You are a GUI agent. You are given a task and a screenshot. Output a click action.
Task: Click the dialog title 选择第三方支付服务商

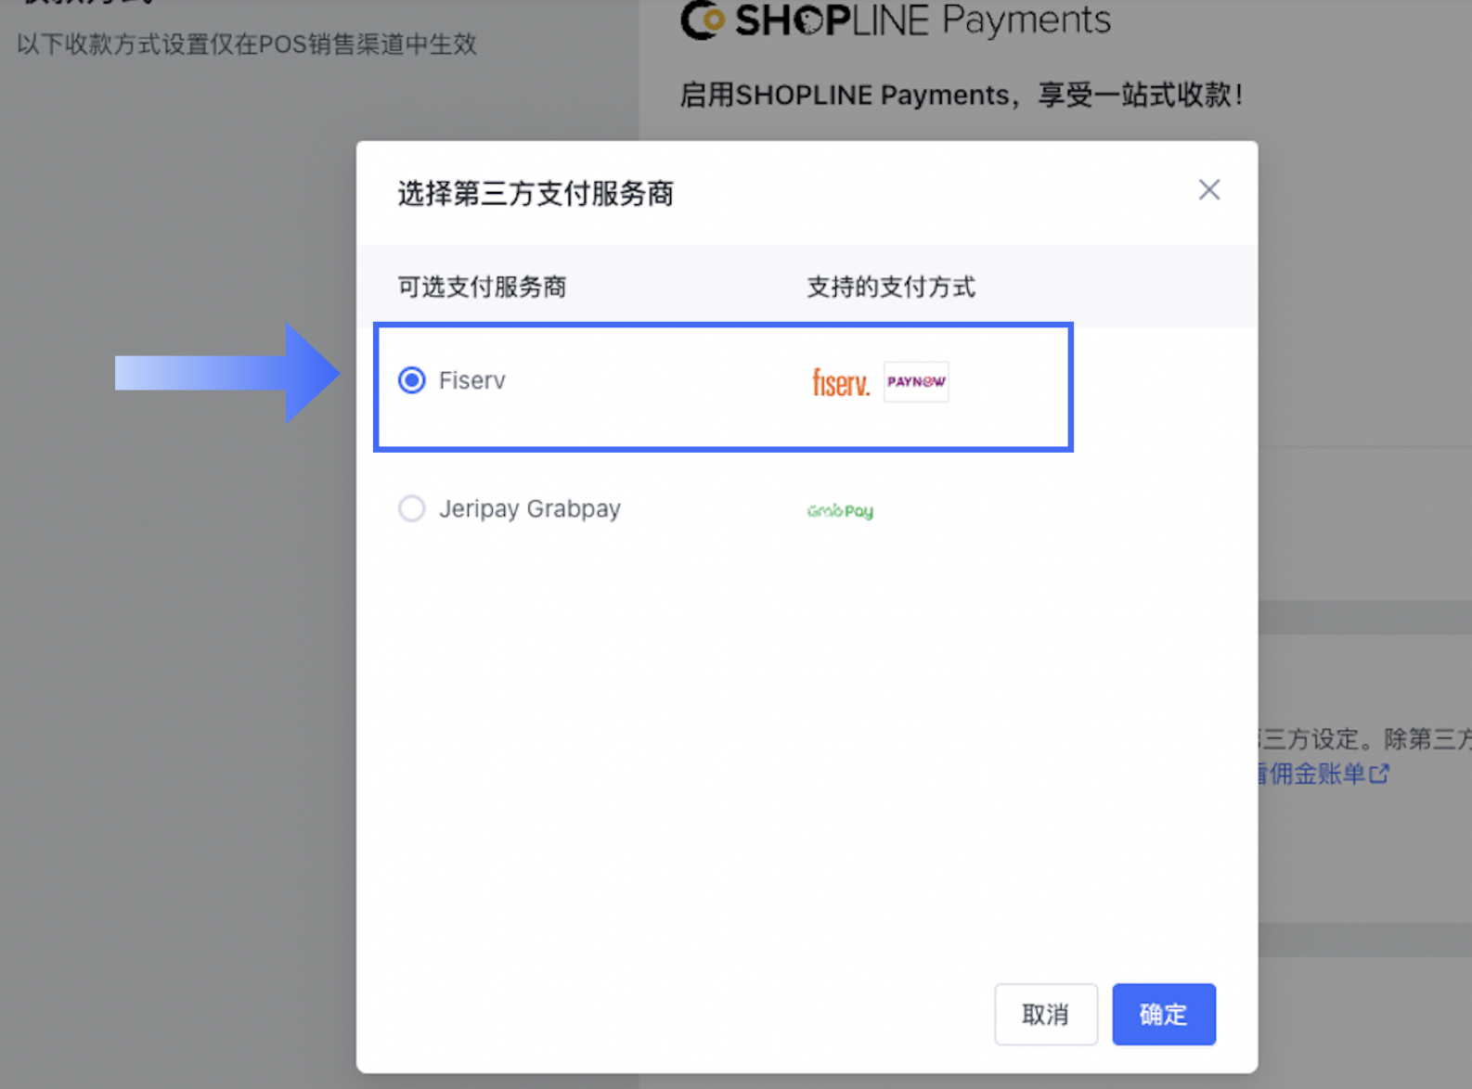point(536,194)
